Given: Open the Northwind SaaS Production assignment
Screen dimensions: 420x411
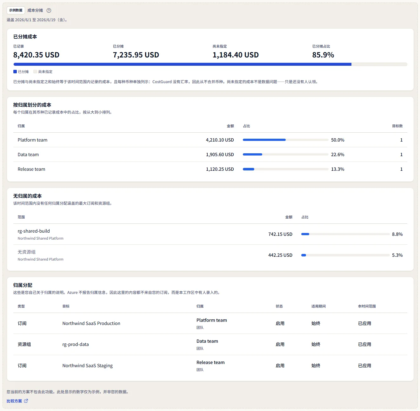Looking at the screenshot, I should click(91, 323).
